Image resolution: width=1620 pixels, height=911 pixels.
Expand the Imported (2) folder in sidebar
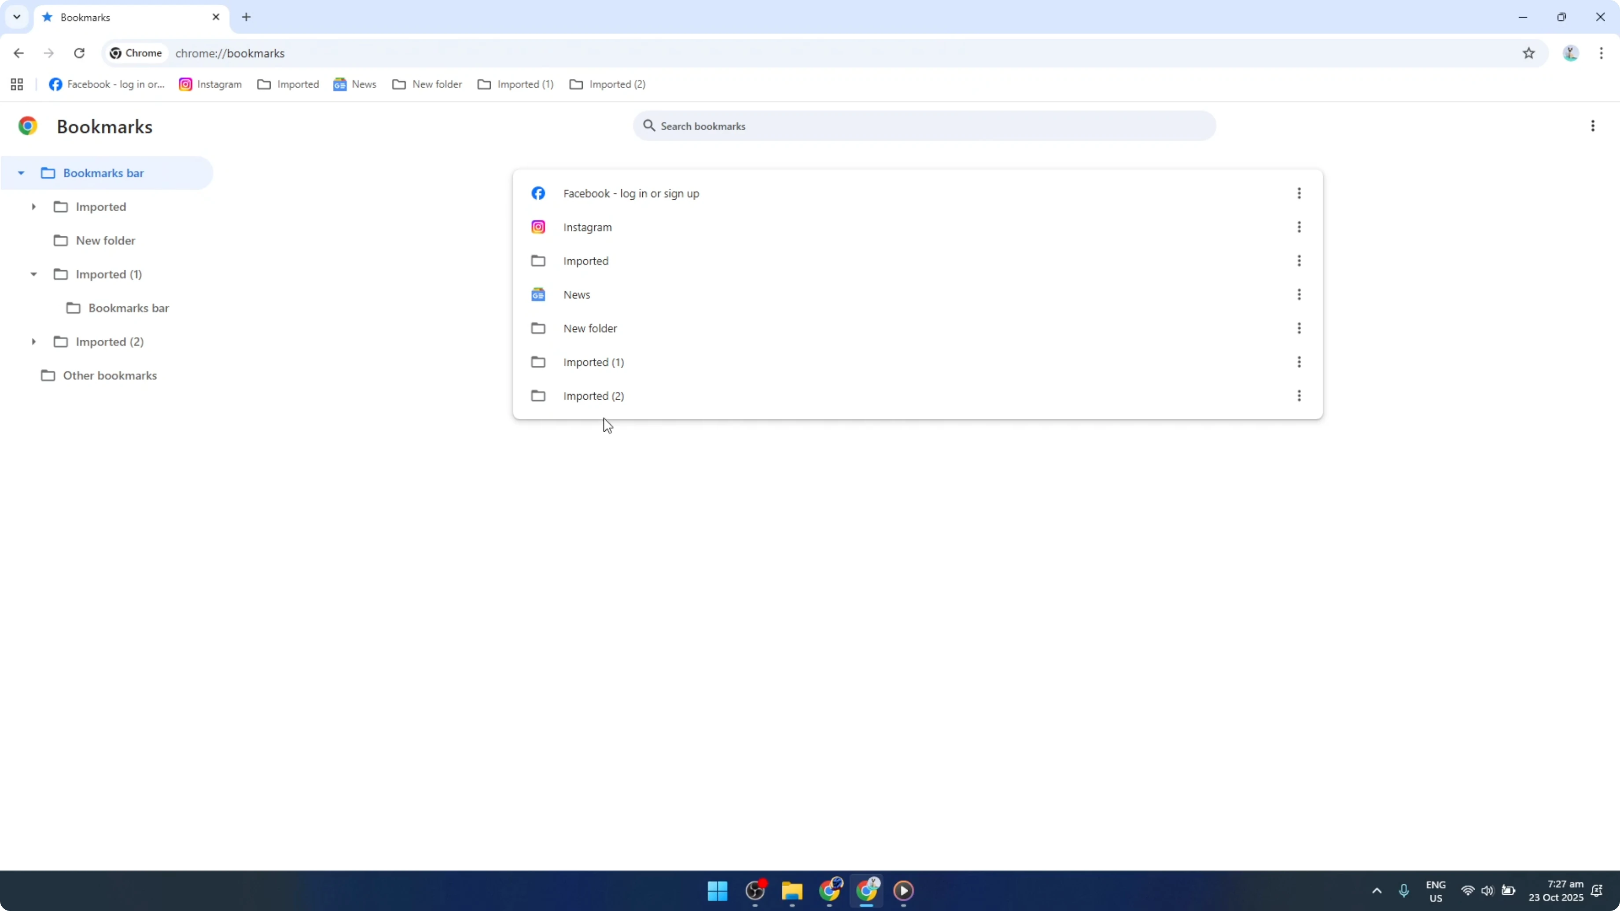[33, 342]
